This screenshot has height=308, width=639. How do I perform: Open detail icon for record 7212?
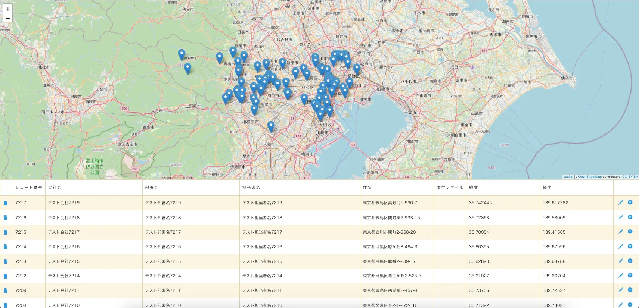(x=6, y=276)
